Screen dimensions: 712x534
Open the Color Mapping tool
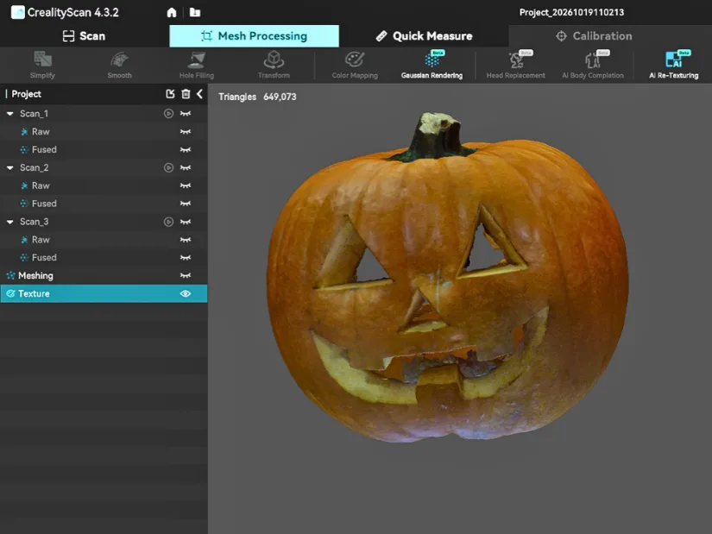[355, 65]
